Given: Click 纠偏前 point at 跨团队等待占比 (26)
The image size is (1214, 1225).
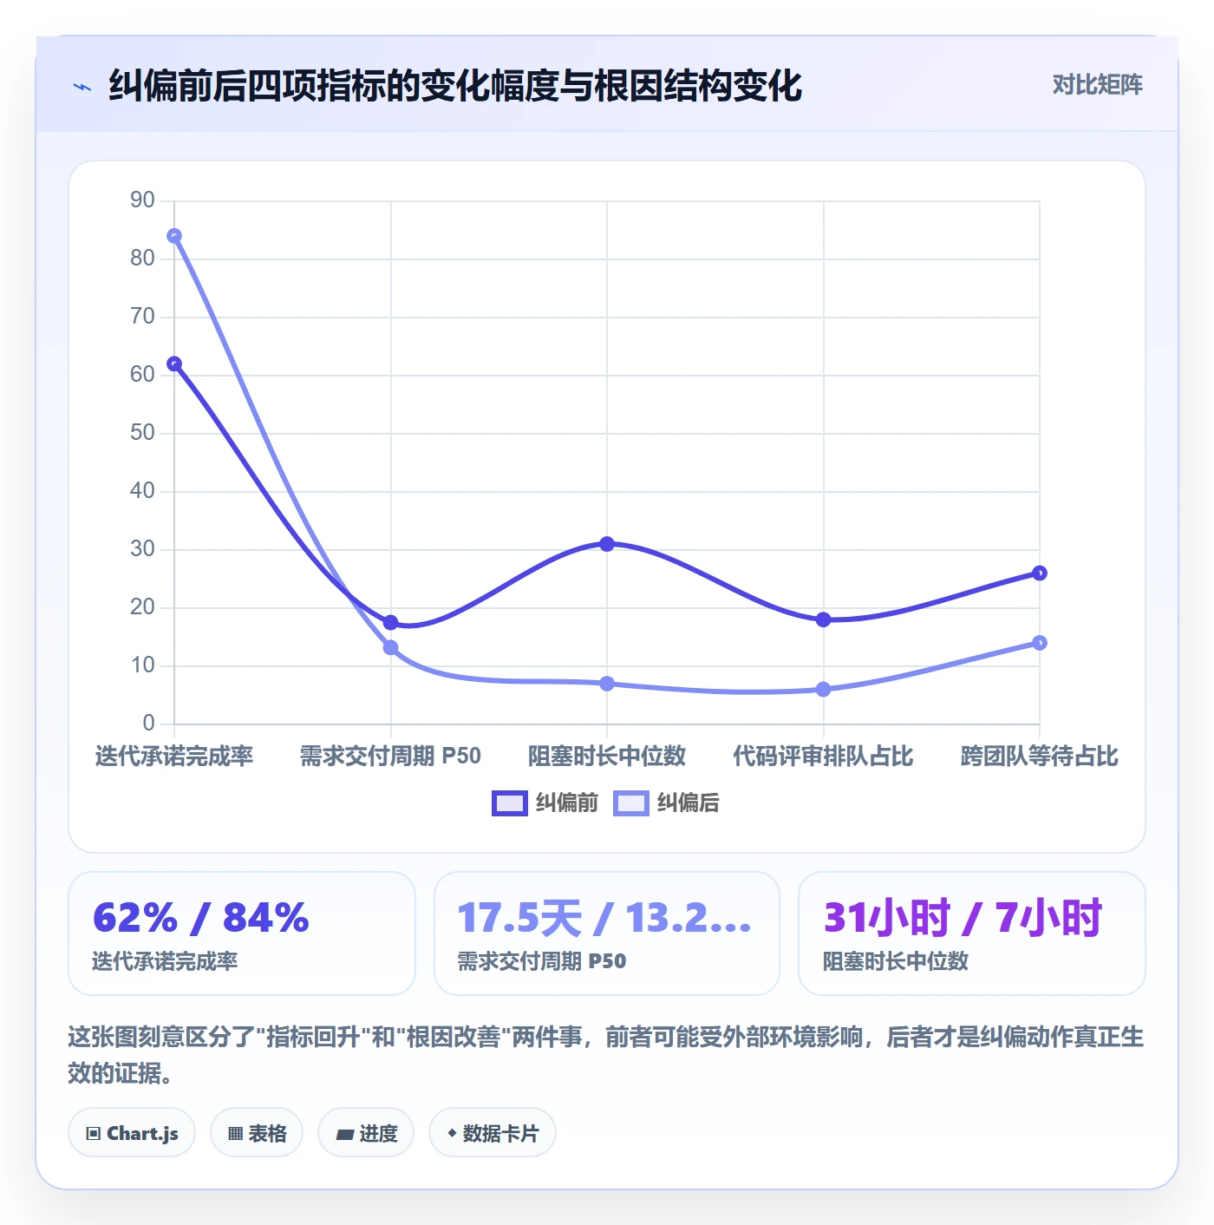Looking at the screenshot, I should tap(1040, 573).
